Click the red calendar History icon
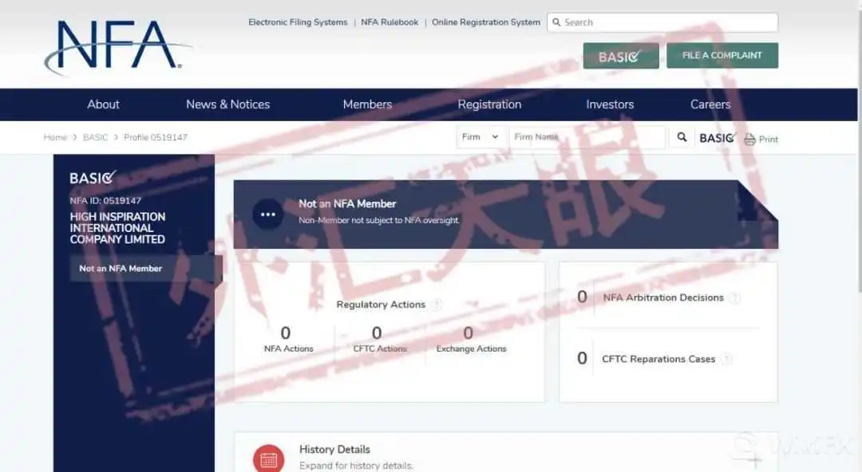Viewport: 862px width, 472px height. [268, 459]
